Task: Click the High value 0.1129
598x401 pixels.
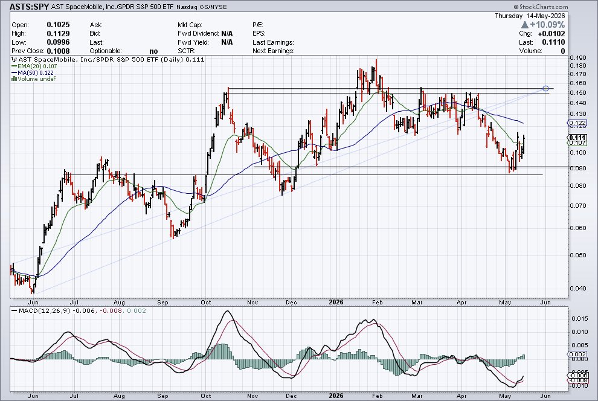Action: pyautogui.click(x=59, y=34)
